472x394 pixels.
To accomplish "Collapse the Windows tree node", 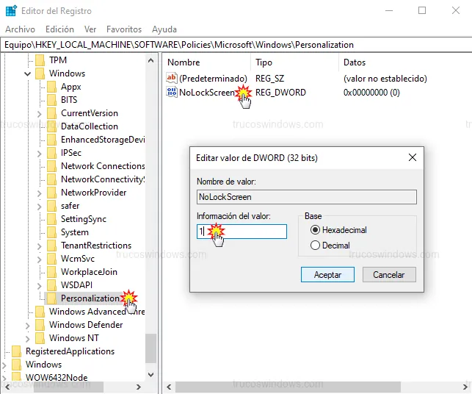I will coord(28,74).
